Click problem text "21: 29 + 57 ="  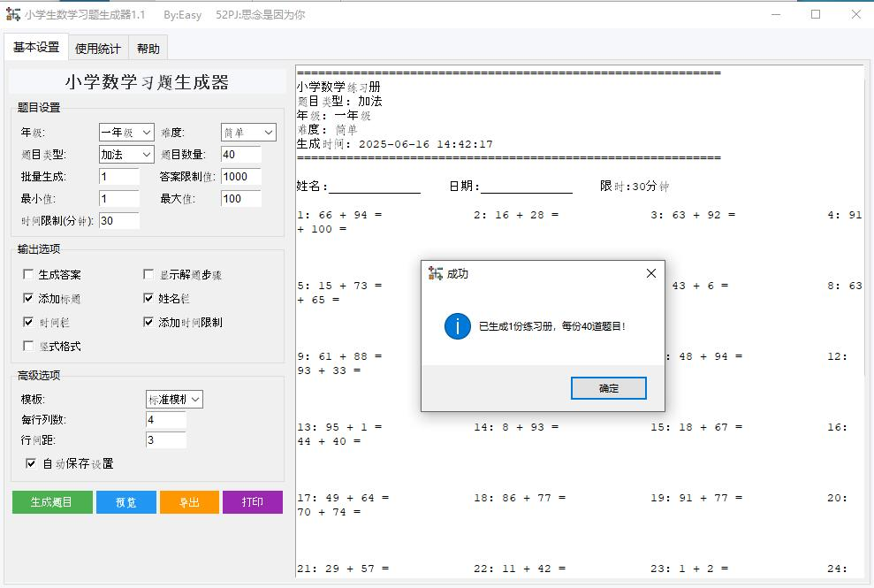point(343,569)
